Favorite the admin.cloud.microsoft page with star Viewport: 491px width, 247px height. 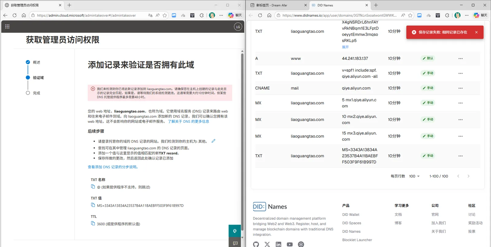tap(165, 15)
